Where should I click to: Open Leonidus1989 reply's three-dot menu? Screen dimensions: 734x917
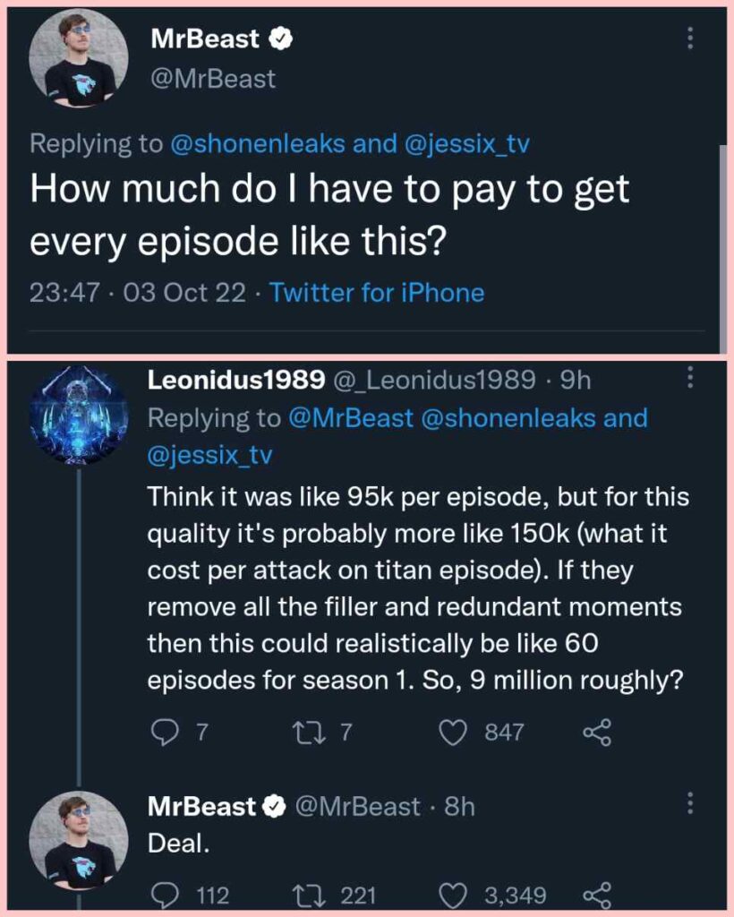tap(689, 380)
